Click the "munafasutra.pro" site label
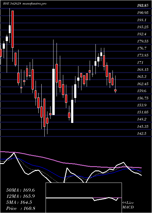Screen dimensions: 152x213 34,4
